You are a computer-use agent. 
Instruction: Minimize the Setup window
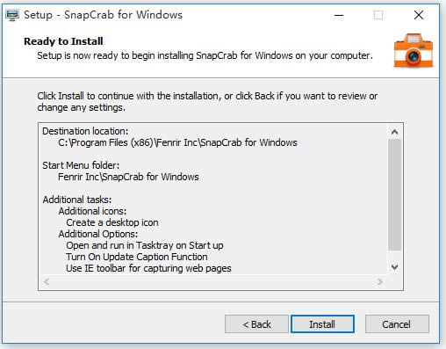click(339, 15)
